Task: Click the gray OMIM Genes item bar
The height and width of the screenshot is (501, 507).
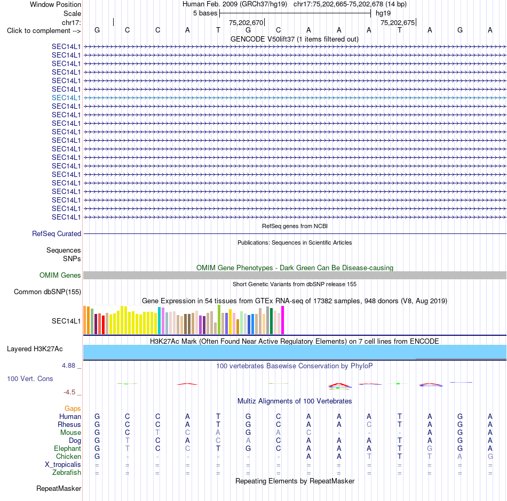Action: click(295, 275)
